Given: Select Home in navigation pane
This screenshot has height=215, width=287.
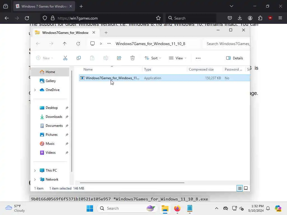Looking at the screenshot, I should 50,72.
